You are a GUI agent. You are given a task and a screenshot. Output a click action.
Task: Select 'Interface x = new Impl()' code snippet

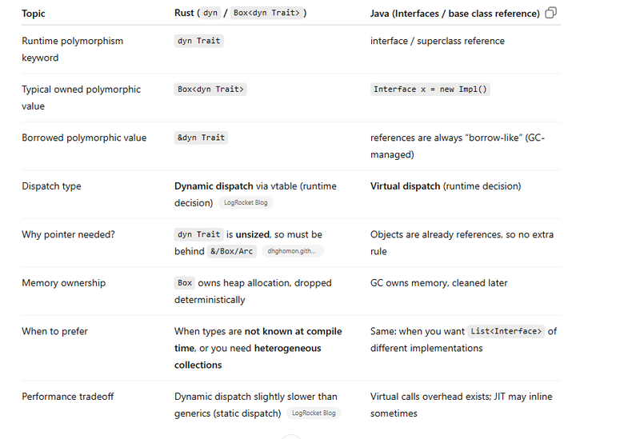pos(430,90)
